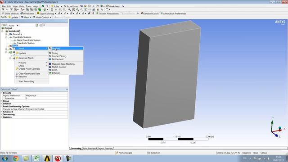This screenshot has height=162, width=288.
Task: Click the Solve toolbar button
Action: coord(55,6)
